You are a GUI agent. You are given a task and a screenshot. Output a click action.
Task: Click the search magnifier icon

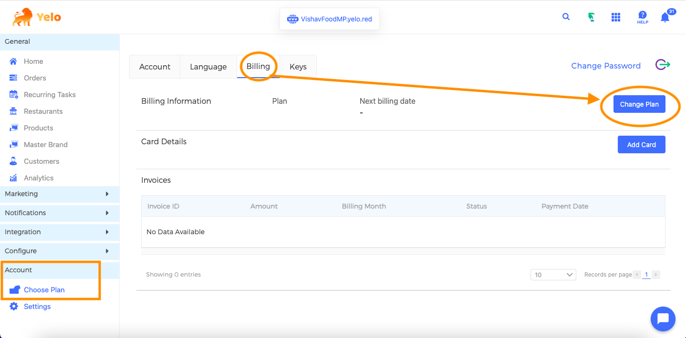tap(566, 17)
